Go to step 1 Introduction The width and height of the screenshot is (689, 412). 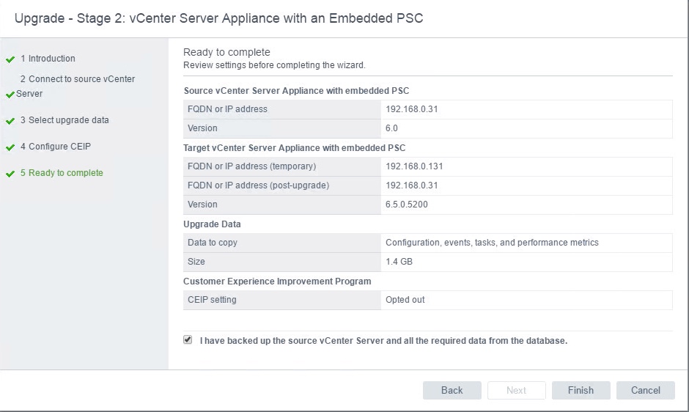pyautogui.click(x=48, y=59)
